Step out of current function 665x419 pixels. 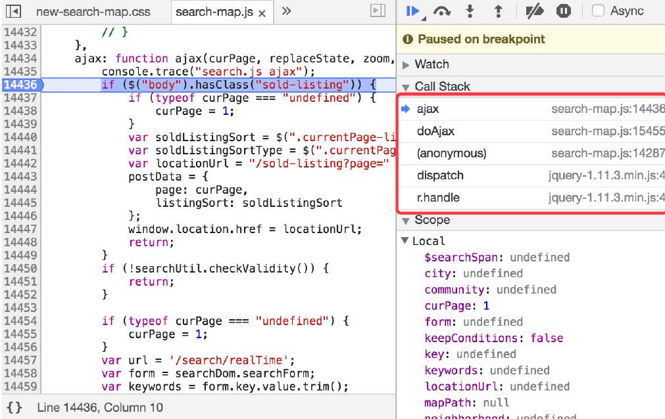click(x=499, y=11)
